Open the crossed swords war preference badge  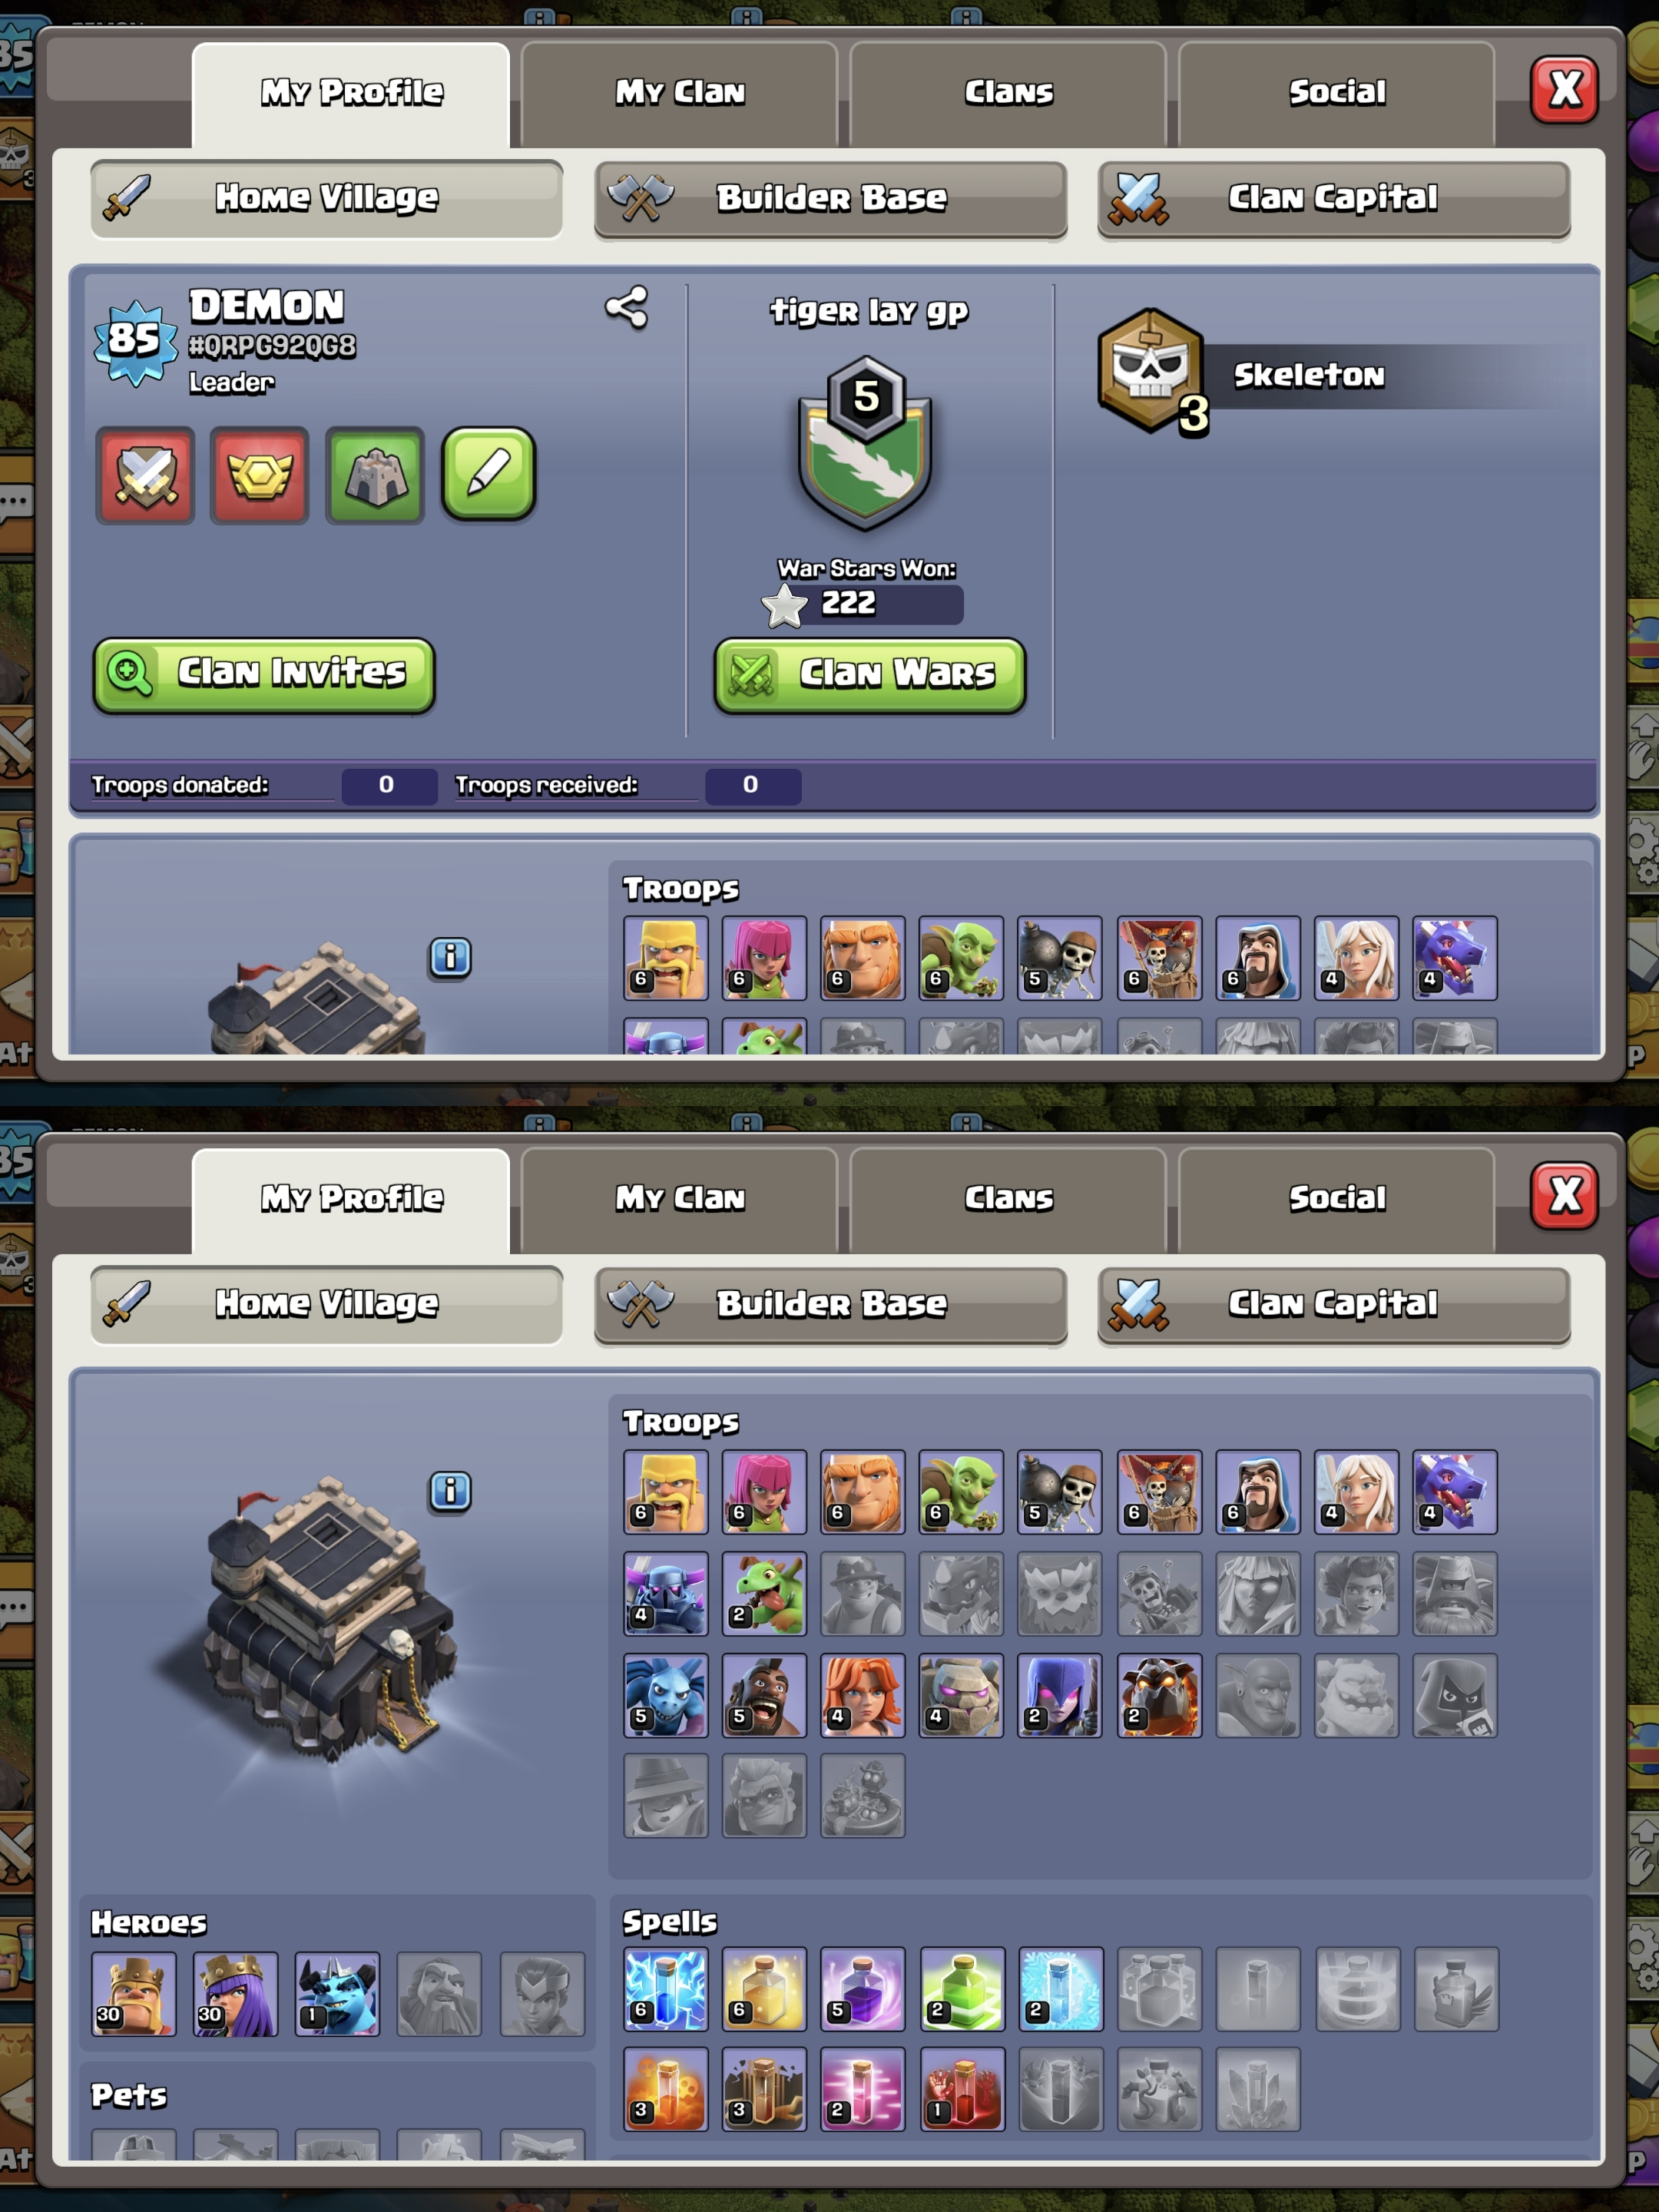[145, 476]
